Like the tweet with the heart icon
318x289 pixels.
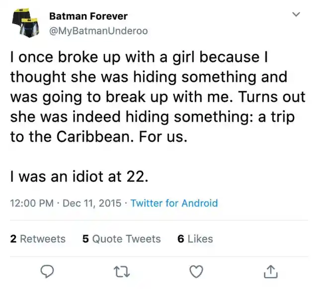click(x=196, y=272)
